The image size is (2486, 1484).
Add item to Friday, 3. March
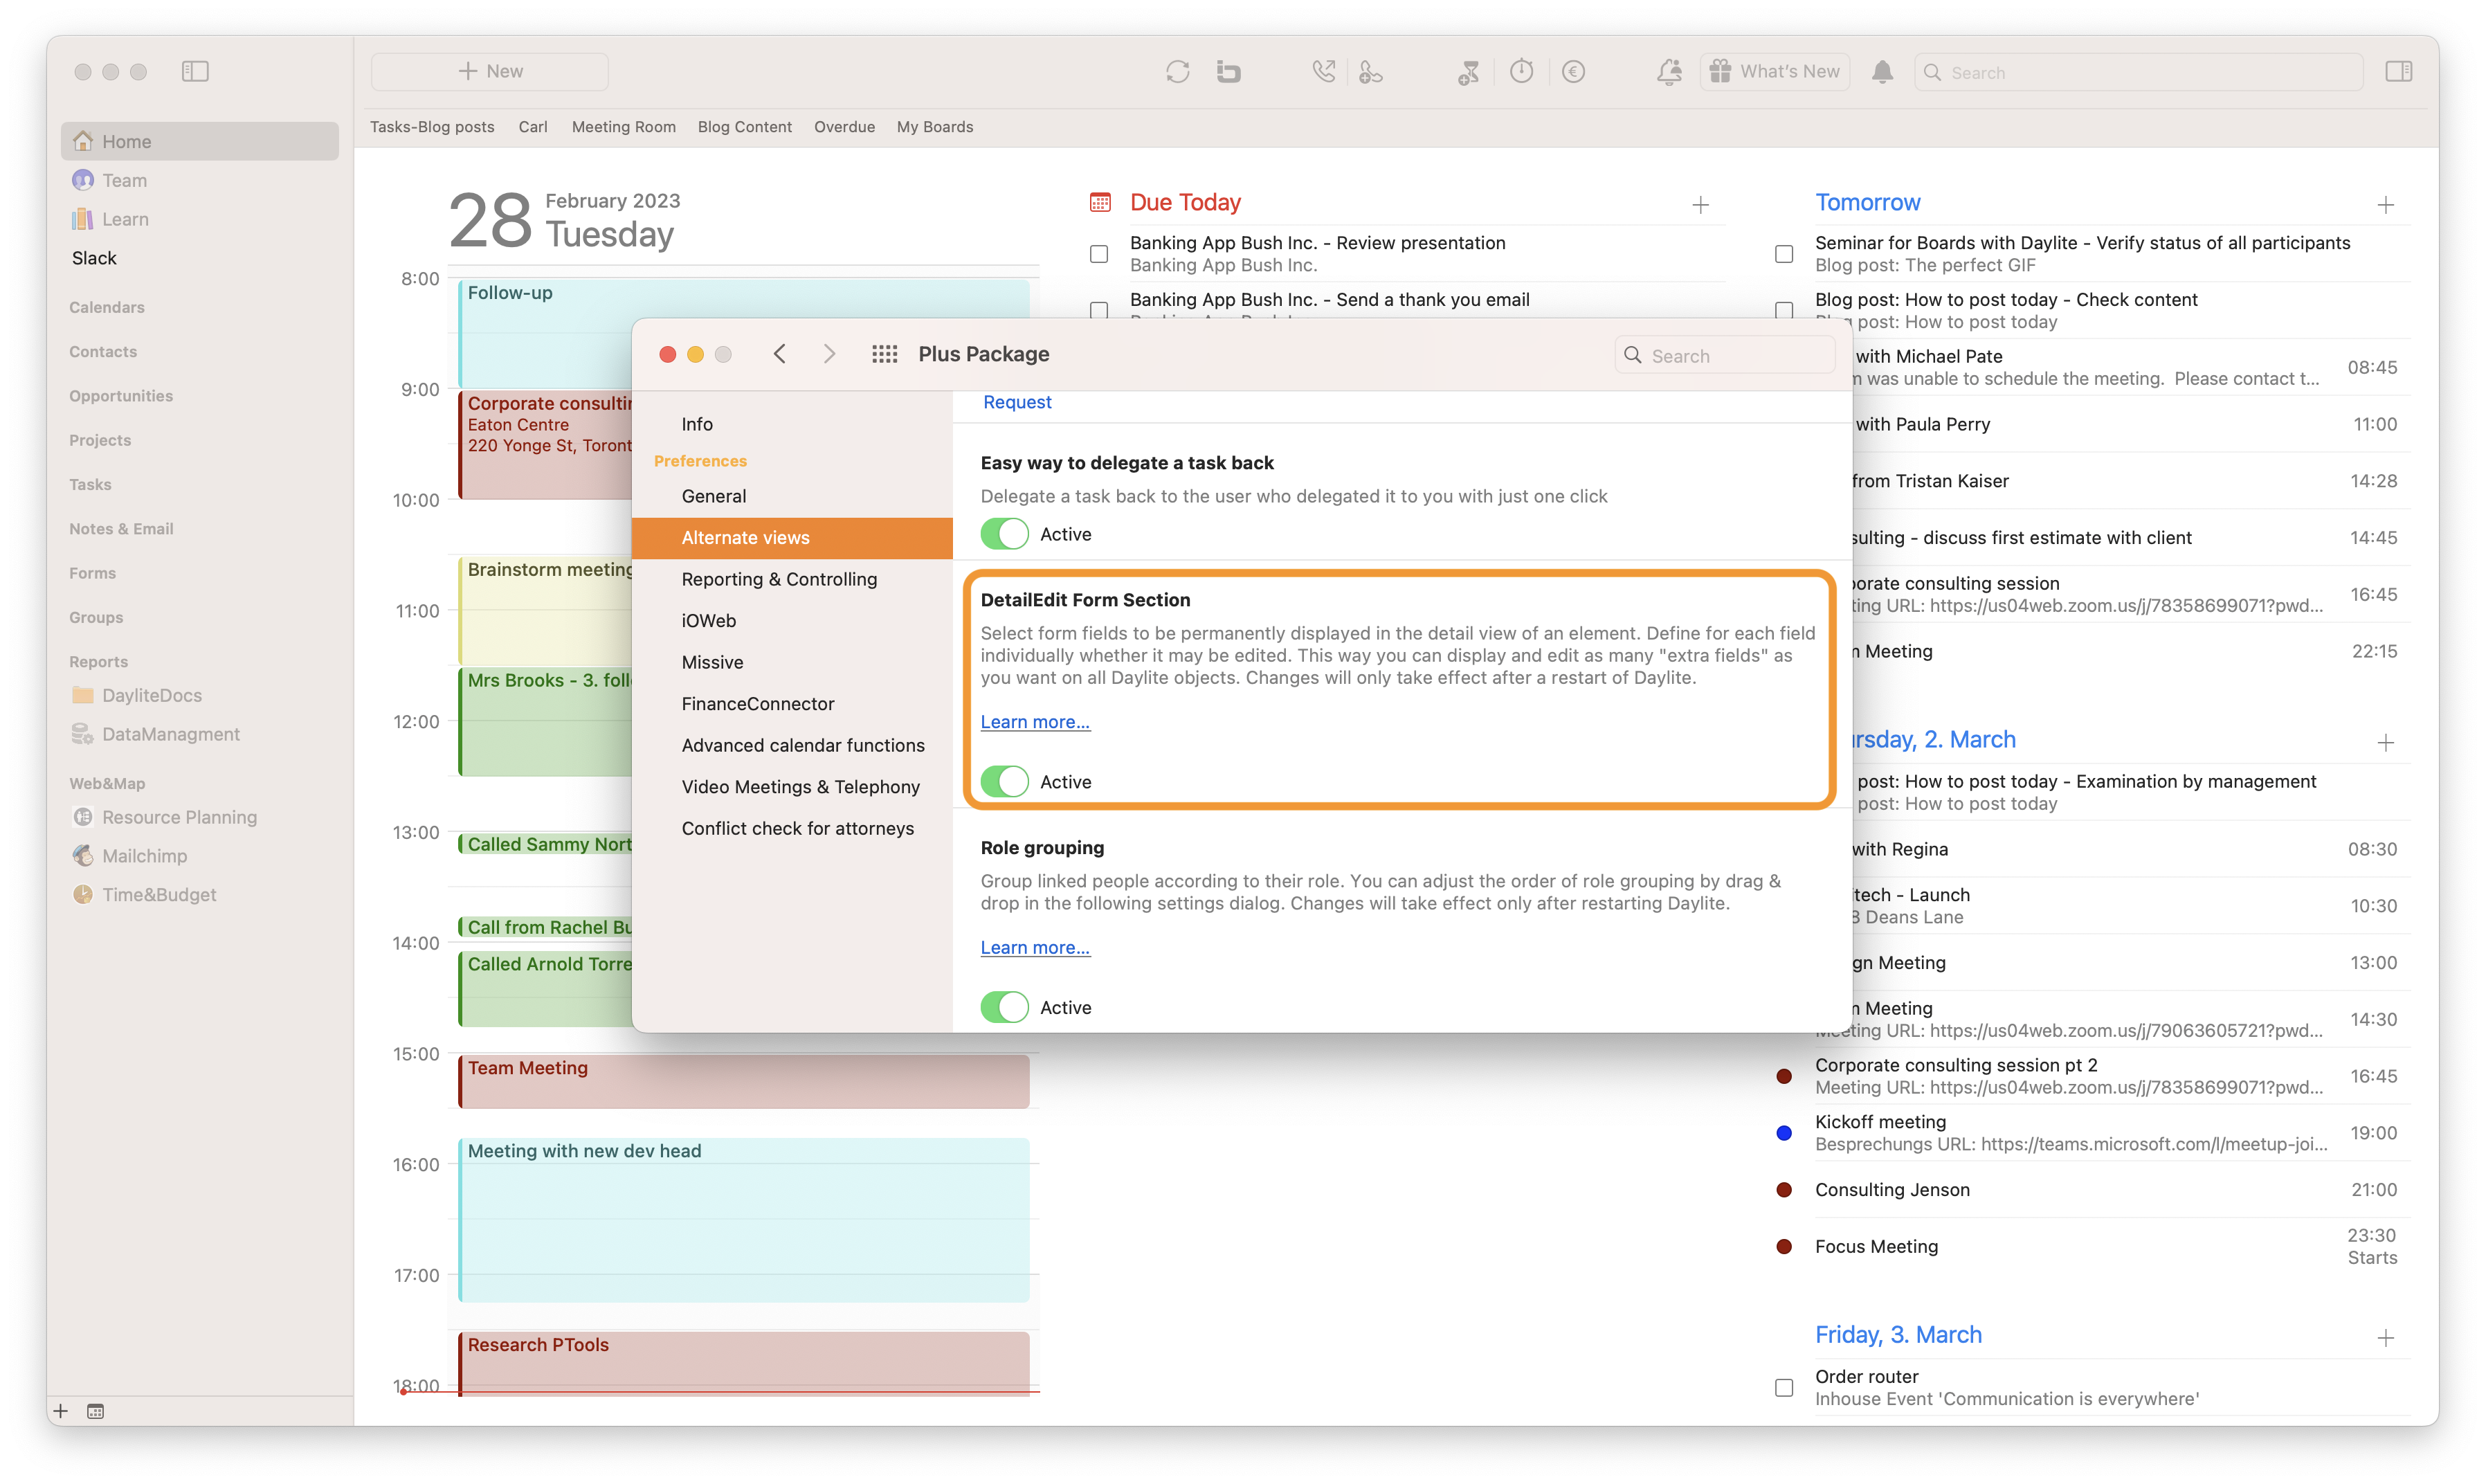click(x=2386, y=1338)
